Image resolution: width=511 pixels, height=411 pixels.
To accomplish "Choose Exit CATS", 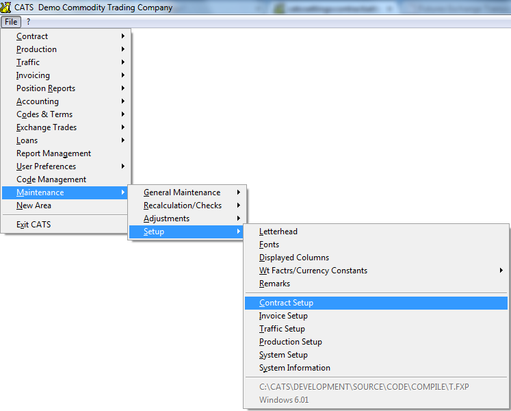I will 65,225.
